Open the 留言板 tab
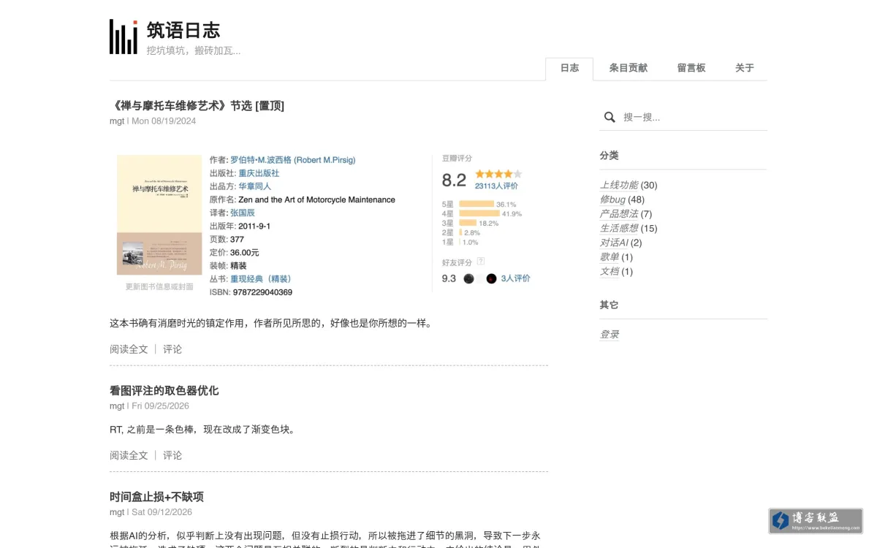This screenshot has height=548, width=877. point(691,68)
